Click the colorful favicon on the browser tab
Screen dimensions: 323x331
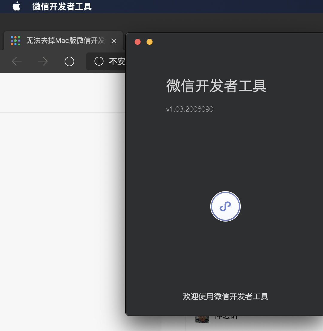(x=16, y=41)
